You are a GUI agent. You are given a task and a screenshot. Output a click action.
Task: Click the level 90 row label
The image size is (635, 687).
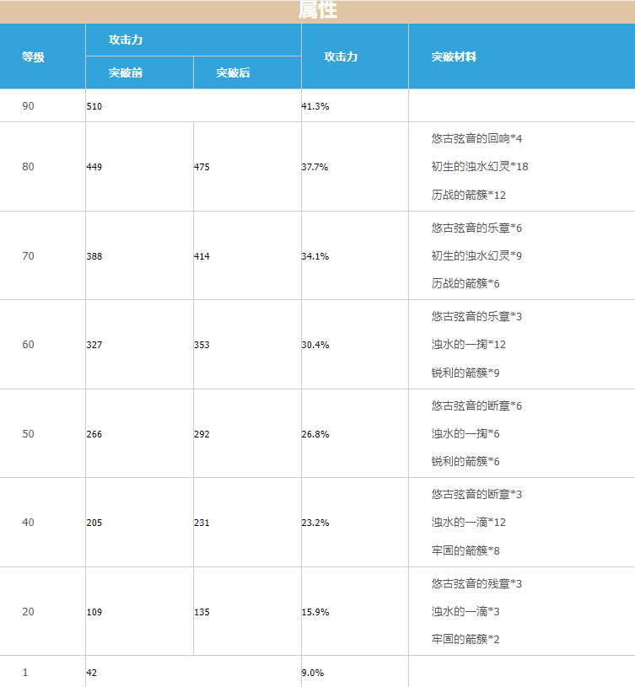pyautogui.click(x=29, y=106)
